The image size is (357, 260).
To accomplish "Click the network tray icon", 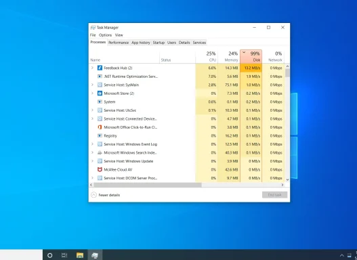I will point(350,255).
